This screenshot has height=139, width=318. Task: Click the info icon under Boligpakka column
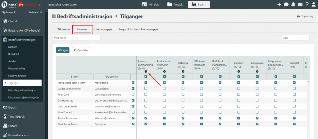pos(257,72)
